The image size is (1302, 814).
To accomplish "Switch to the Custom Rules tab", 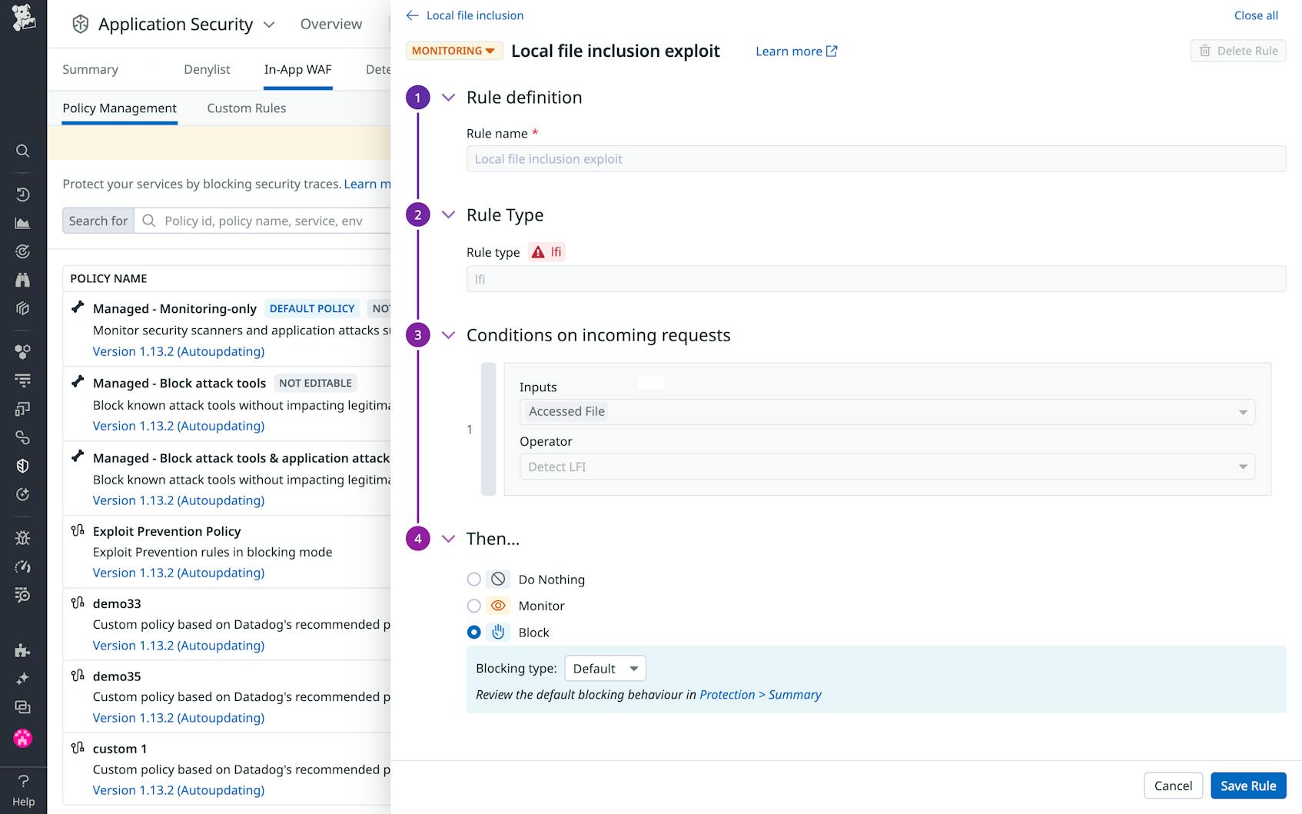I will click(246, 108).
